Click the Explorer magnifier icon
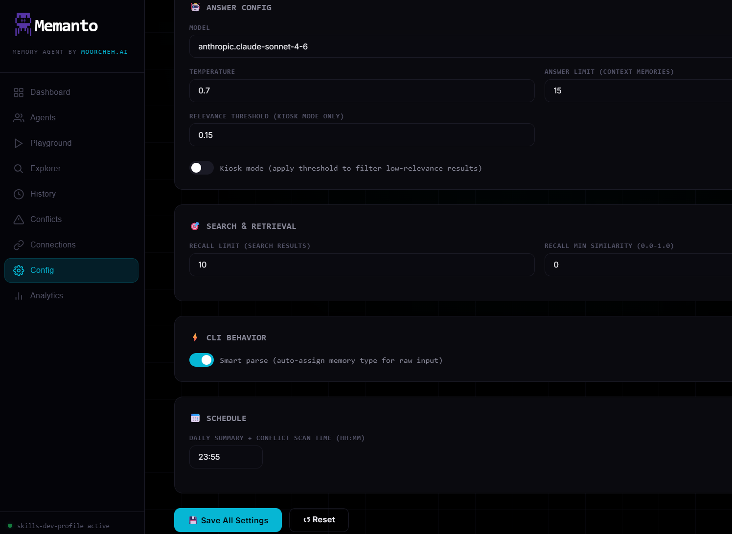The width and height of the screenshot is (732, 534). [19, 169]
